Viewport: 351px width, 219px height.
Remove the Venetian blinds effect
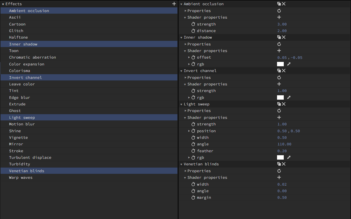point(284,164)
